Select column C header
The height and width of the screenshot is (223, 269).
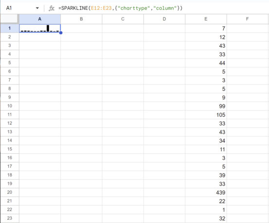(x=123, y=19)
